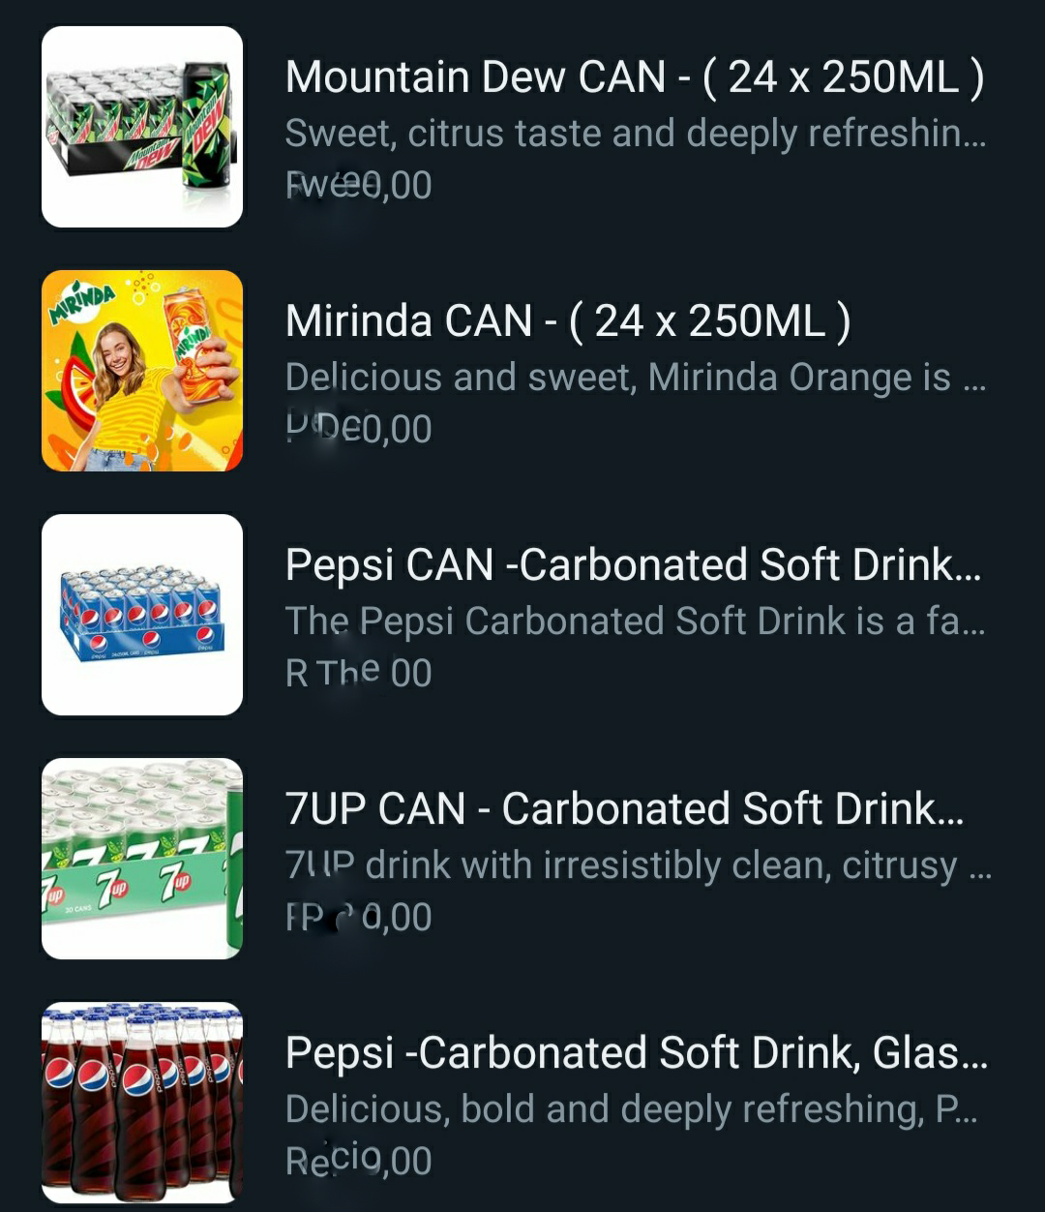Viewport: 1045px width, 1212px height.
Task: Tap the price below the 7UP CAN description
Action: [359, 917]
